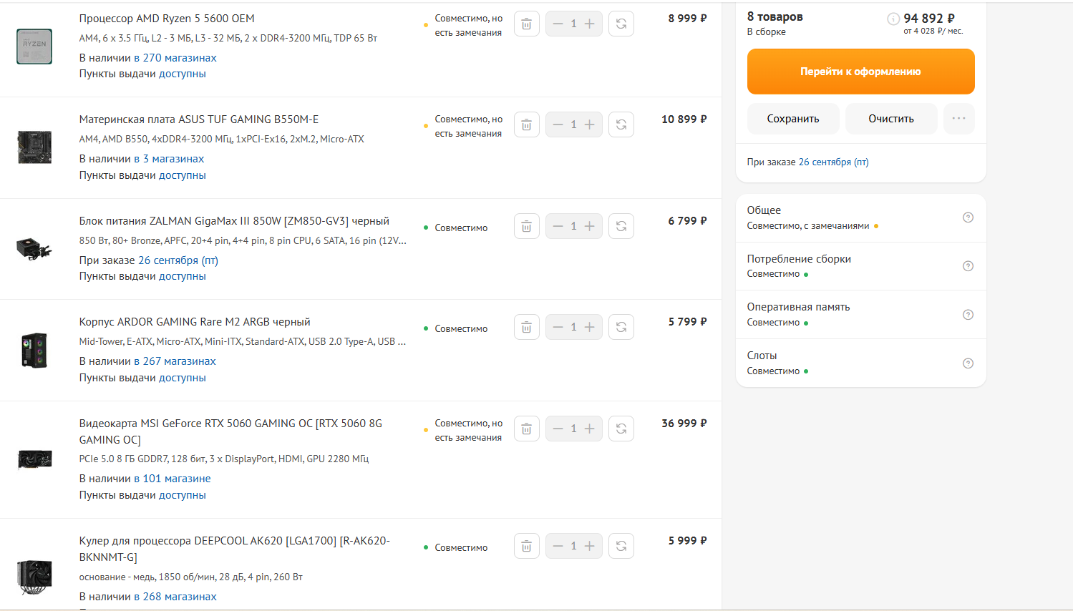The width and height of the screenshot is (1073, 611).
Task: Increase quantity of the MSI RTX 5060 card
Action: point(590,429)
